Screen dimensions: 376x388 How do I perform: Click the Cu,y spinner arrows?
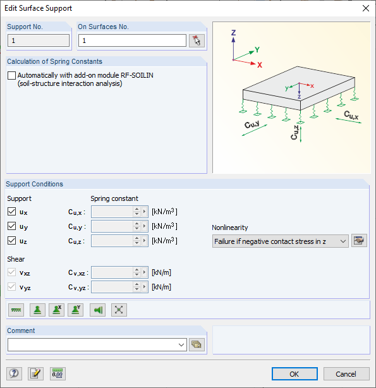(136, 226)
